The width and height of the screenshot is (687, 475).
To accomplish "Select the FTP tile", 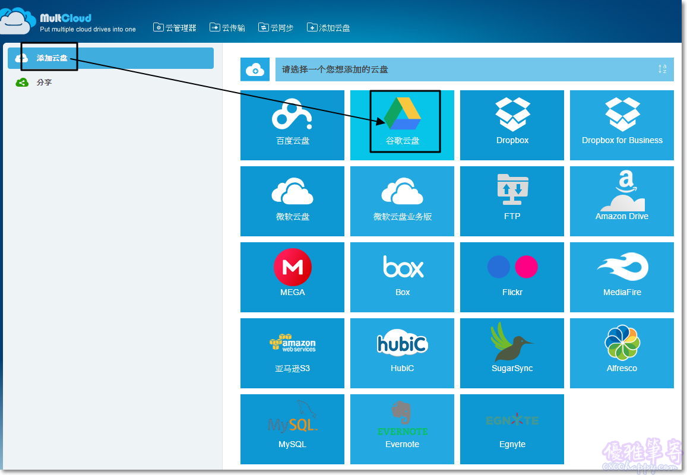I will tap(512, 201).
